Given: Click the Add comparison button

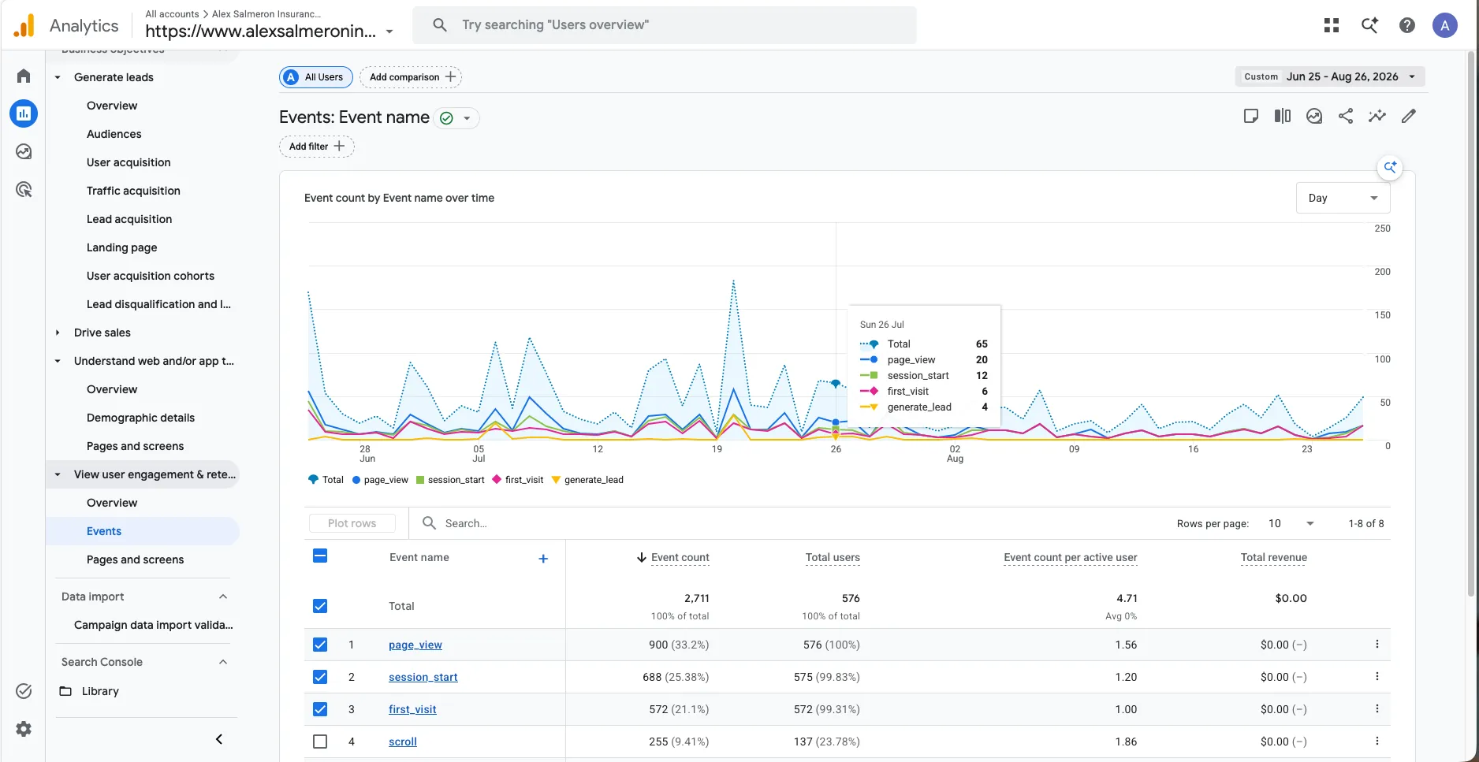Looking at the screenshot, I should point(411,77).
